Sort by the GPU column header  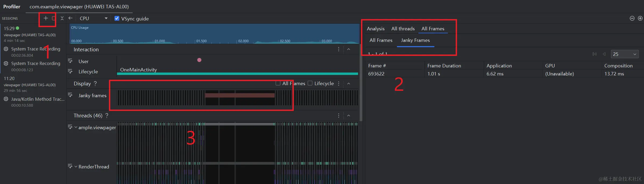point(572,66)
